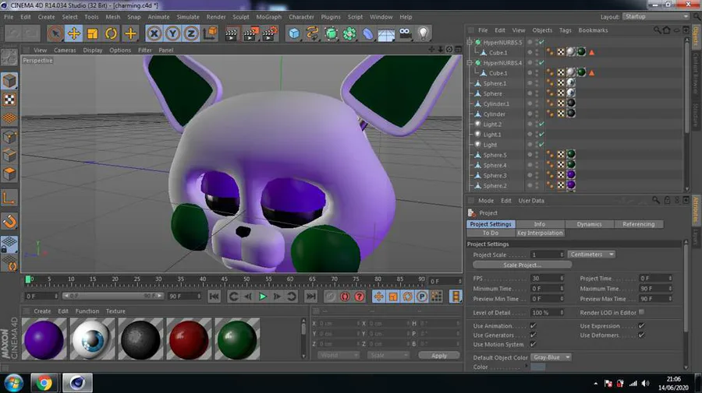This screenshot has height=393, width=702.
Task: Click the Coordinate System icon
Action: (x=210, y=33)
